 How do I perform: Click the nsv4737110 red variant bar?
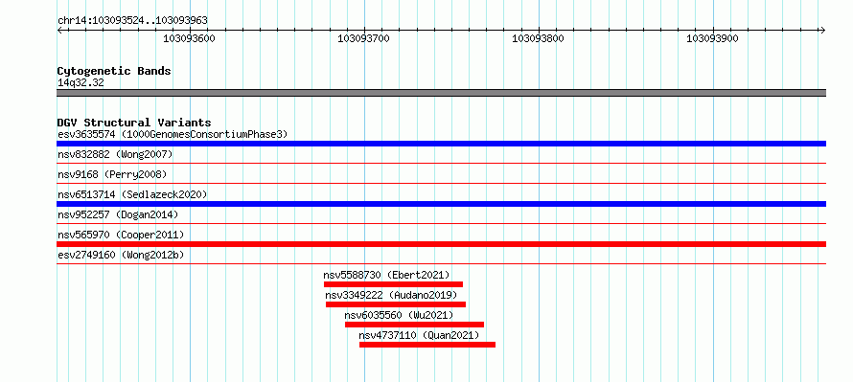click(x=427, y=345)
